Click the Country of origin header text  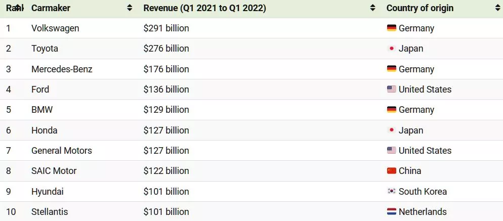tap(420, 8)
